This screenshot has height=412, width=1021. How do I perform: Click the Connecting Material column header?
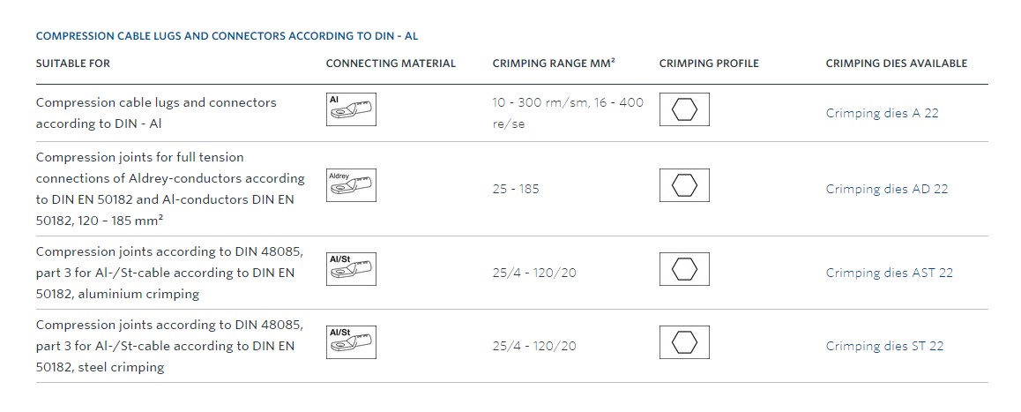[391, 64]
